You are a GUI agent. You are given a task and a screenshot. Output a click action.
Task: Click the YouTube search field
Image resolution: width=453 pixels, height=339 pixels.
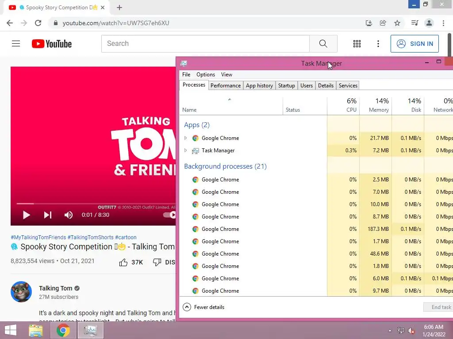205,44
